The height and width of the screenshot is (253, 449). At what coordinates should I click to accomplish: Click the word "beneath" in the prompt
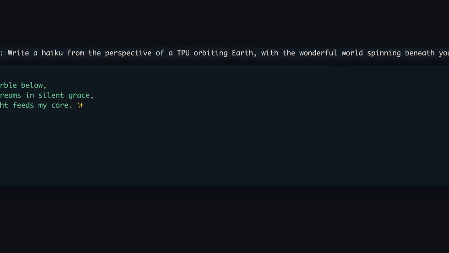pyautogui.click(x=420, y=53)
